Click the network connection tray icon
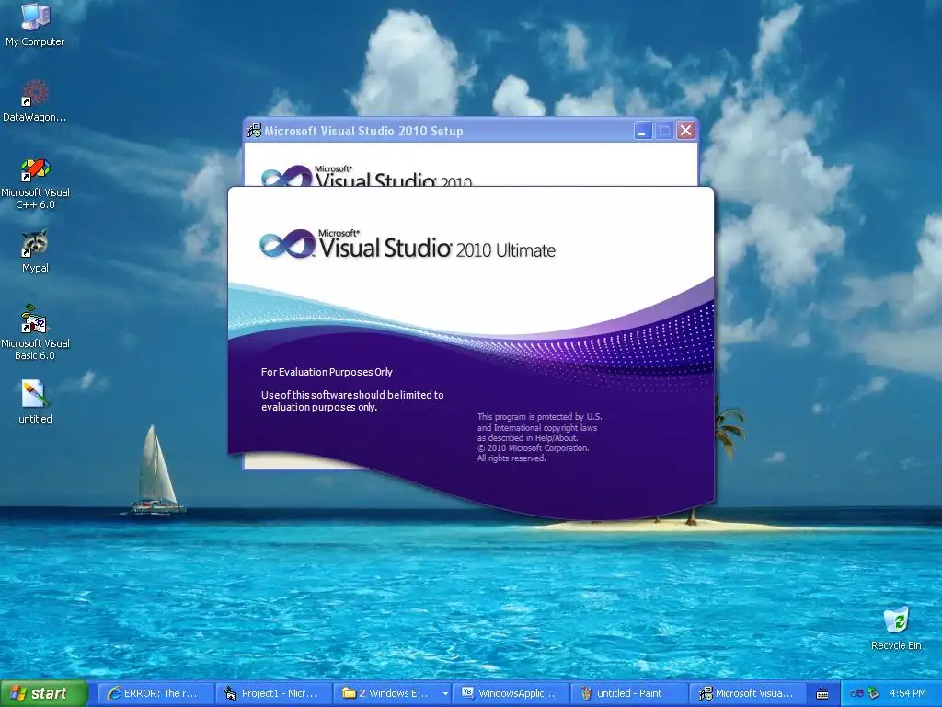The image size is (942, 707). [x=856, y=693]
